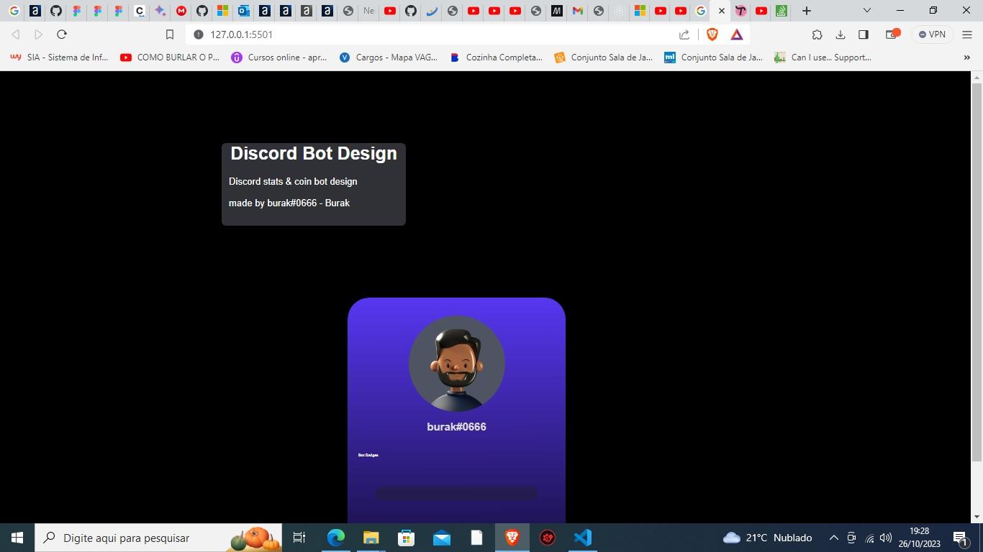
Task: Switch to the Gmail tab
Action: point(577,11)
